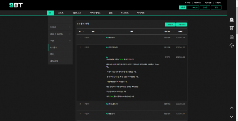Viewport: 238px width, 121px height.
Task: Click the top round icon in right sidebar
Action: 231,20
